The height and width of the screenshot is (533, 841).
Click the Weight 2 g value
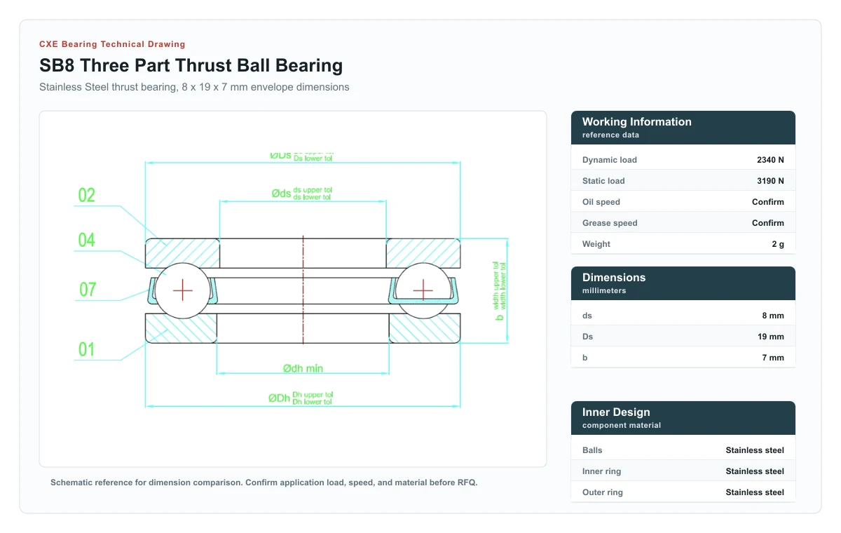click(x=778, y=244)
